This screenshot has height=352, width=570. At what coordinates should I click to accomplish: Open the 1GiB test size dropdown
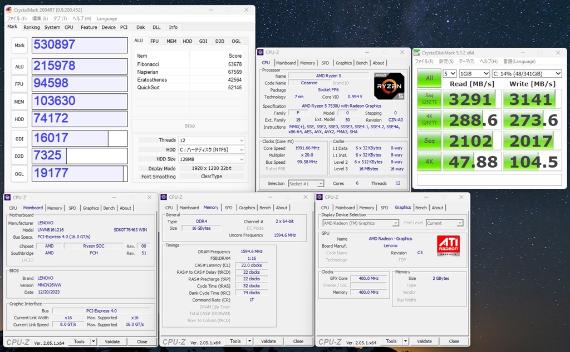point(475,73)
